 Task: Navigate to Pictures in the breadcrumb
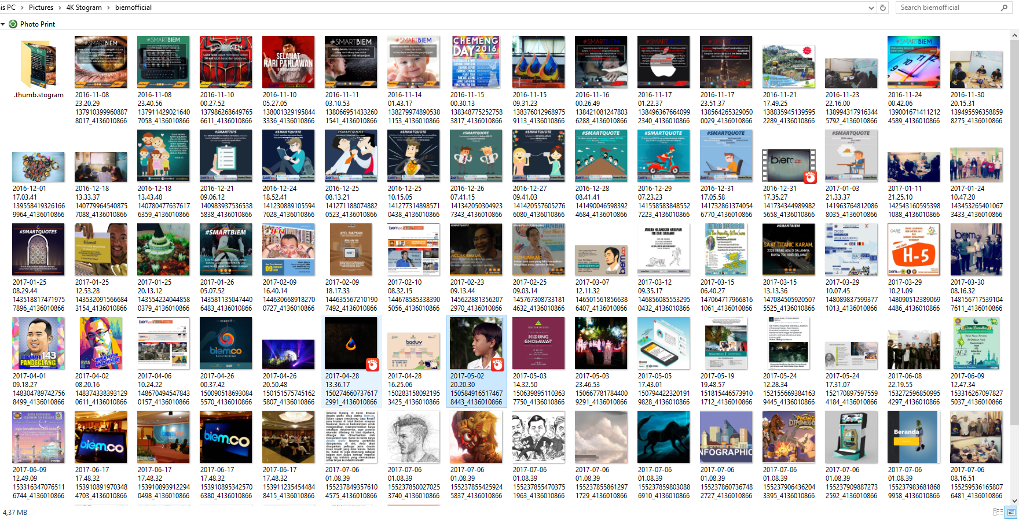coord(41,8)
